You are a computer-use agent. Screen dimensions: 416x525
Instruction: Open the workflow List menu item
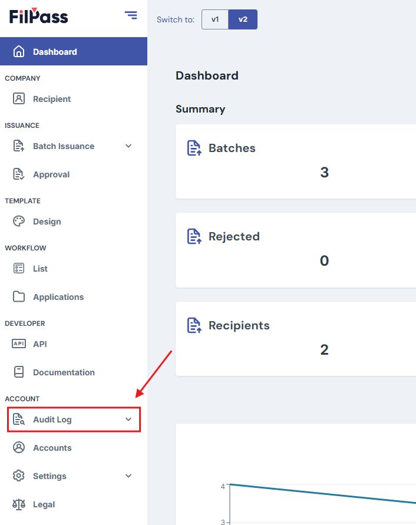click(x=74, y=269)
